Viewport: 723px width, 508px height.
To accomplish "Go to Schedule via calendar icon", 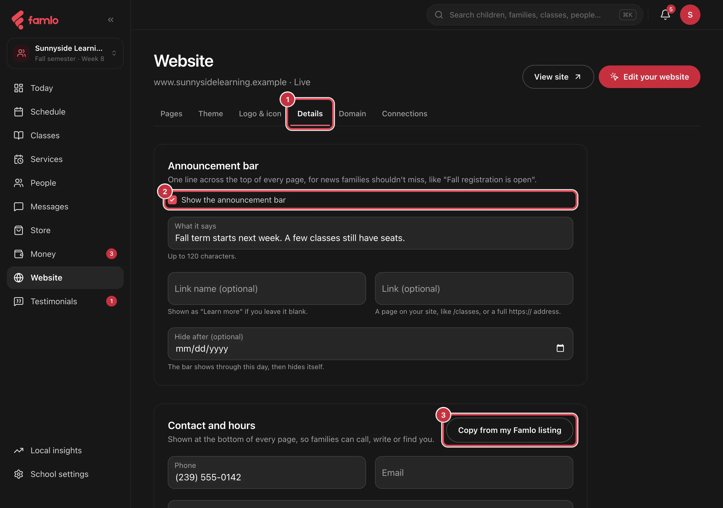I will pyautogui.click(x=19, y=112).
